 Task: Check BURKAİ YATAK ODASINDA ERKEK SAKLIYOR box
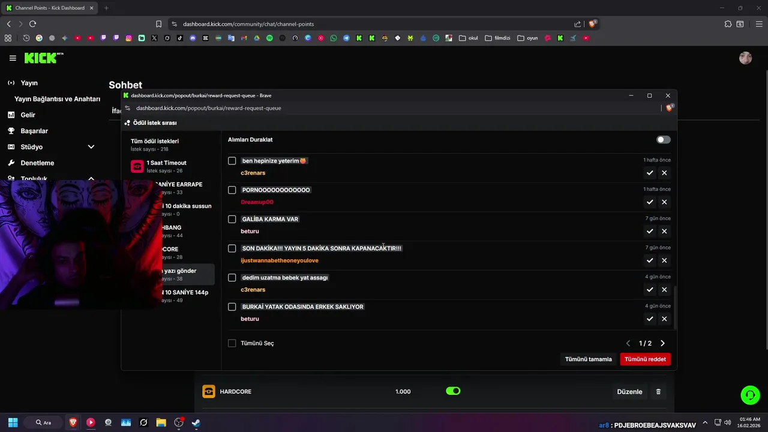coord(232,307)
